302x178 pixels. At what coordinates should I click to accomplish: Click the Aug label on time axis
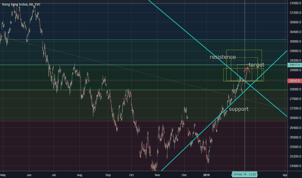79,175
